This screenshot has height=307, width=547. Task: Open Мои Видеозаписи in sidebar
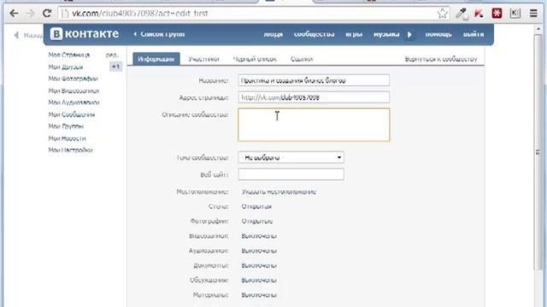(74, 91)
